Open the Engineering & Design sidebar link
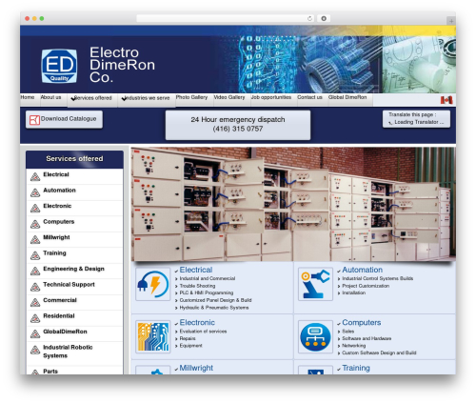This screenshot has height=403, width=476. pos(73,269)
